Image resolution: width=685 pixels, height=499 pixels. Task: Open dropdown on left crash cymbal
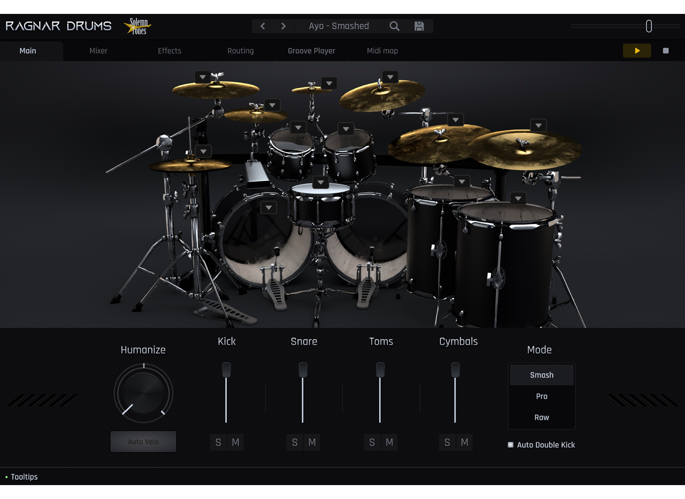pos(203,77)
